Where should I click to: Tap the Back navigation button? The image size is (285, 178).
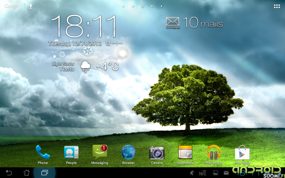(9, 173)
